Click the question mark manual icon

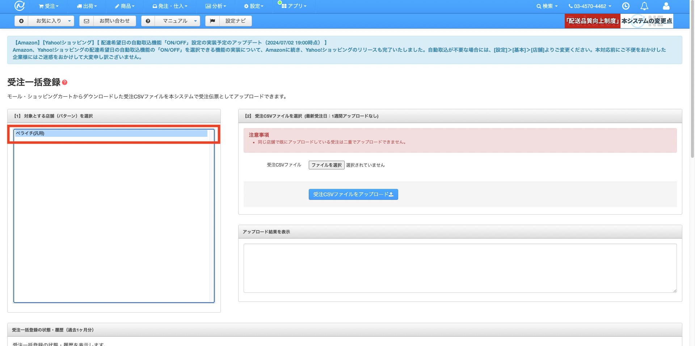pyautogui.click(x=148, y=21)
